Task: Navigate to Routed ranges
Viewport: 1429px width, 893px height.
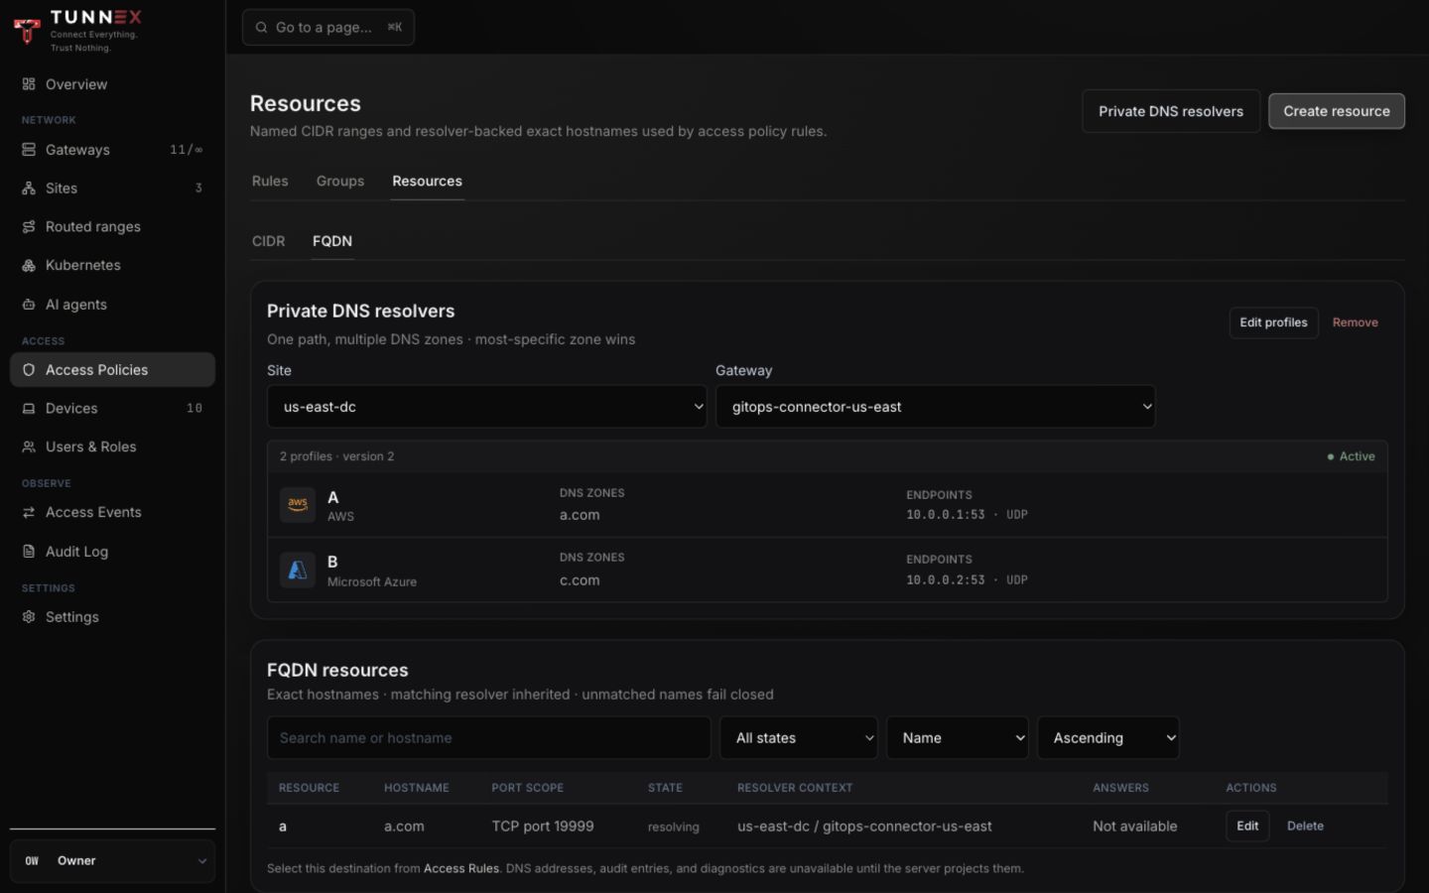Action: pyautogui.click(x=112, y=227)
